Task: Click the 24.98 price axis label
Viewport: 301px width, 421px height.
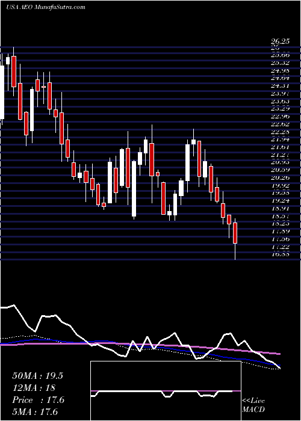Action: click(280, 70)
